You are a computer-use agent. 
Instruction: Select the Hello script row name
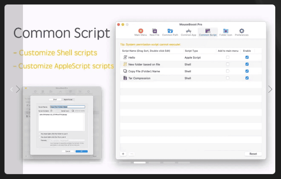(x=132, y=57)
